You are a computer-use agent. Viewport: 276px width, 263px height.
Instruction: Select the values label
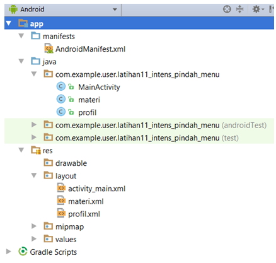click(66, 240)
